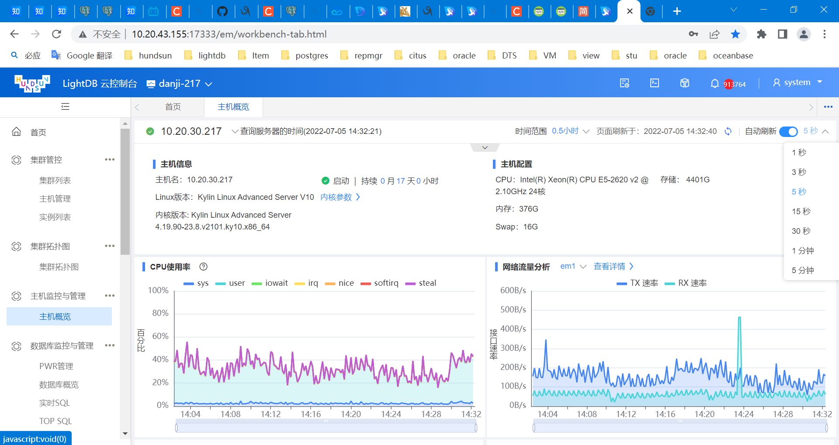Toggle irq series in CPU legend

(x=306, y=283)
